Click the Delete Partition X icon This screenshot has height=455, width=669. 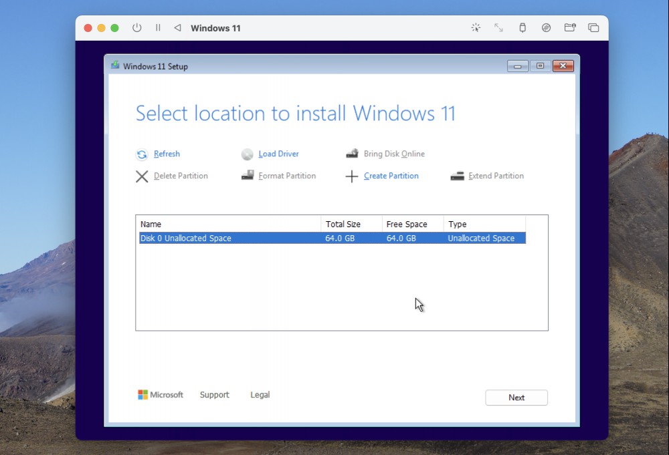point(142,176)
